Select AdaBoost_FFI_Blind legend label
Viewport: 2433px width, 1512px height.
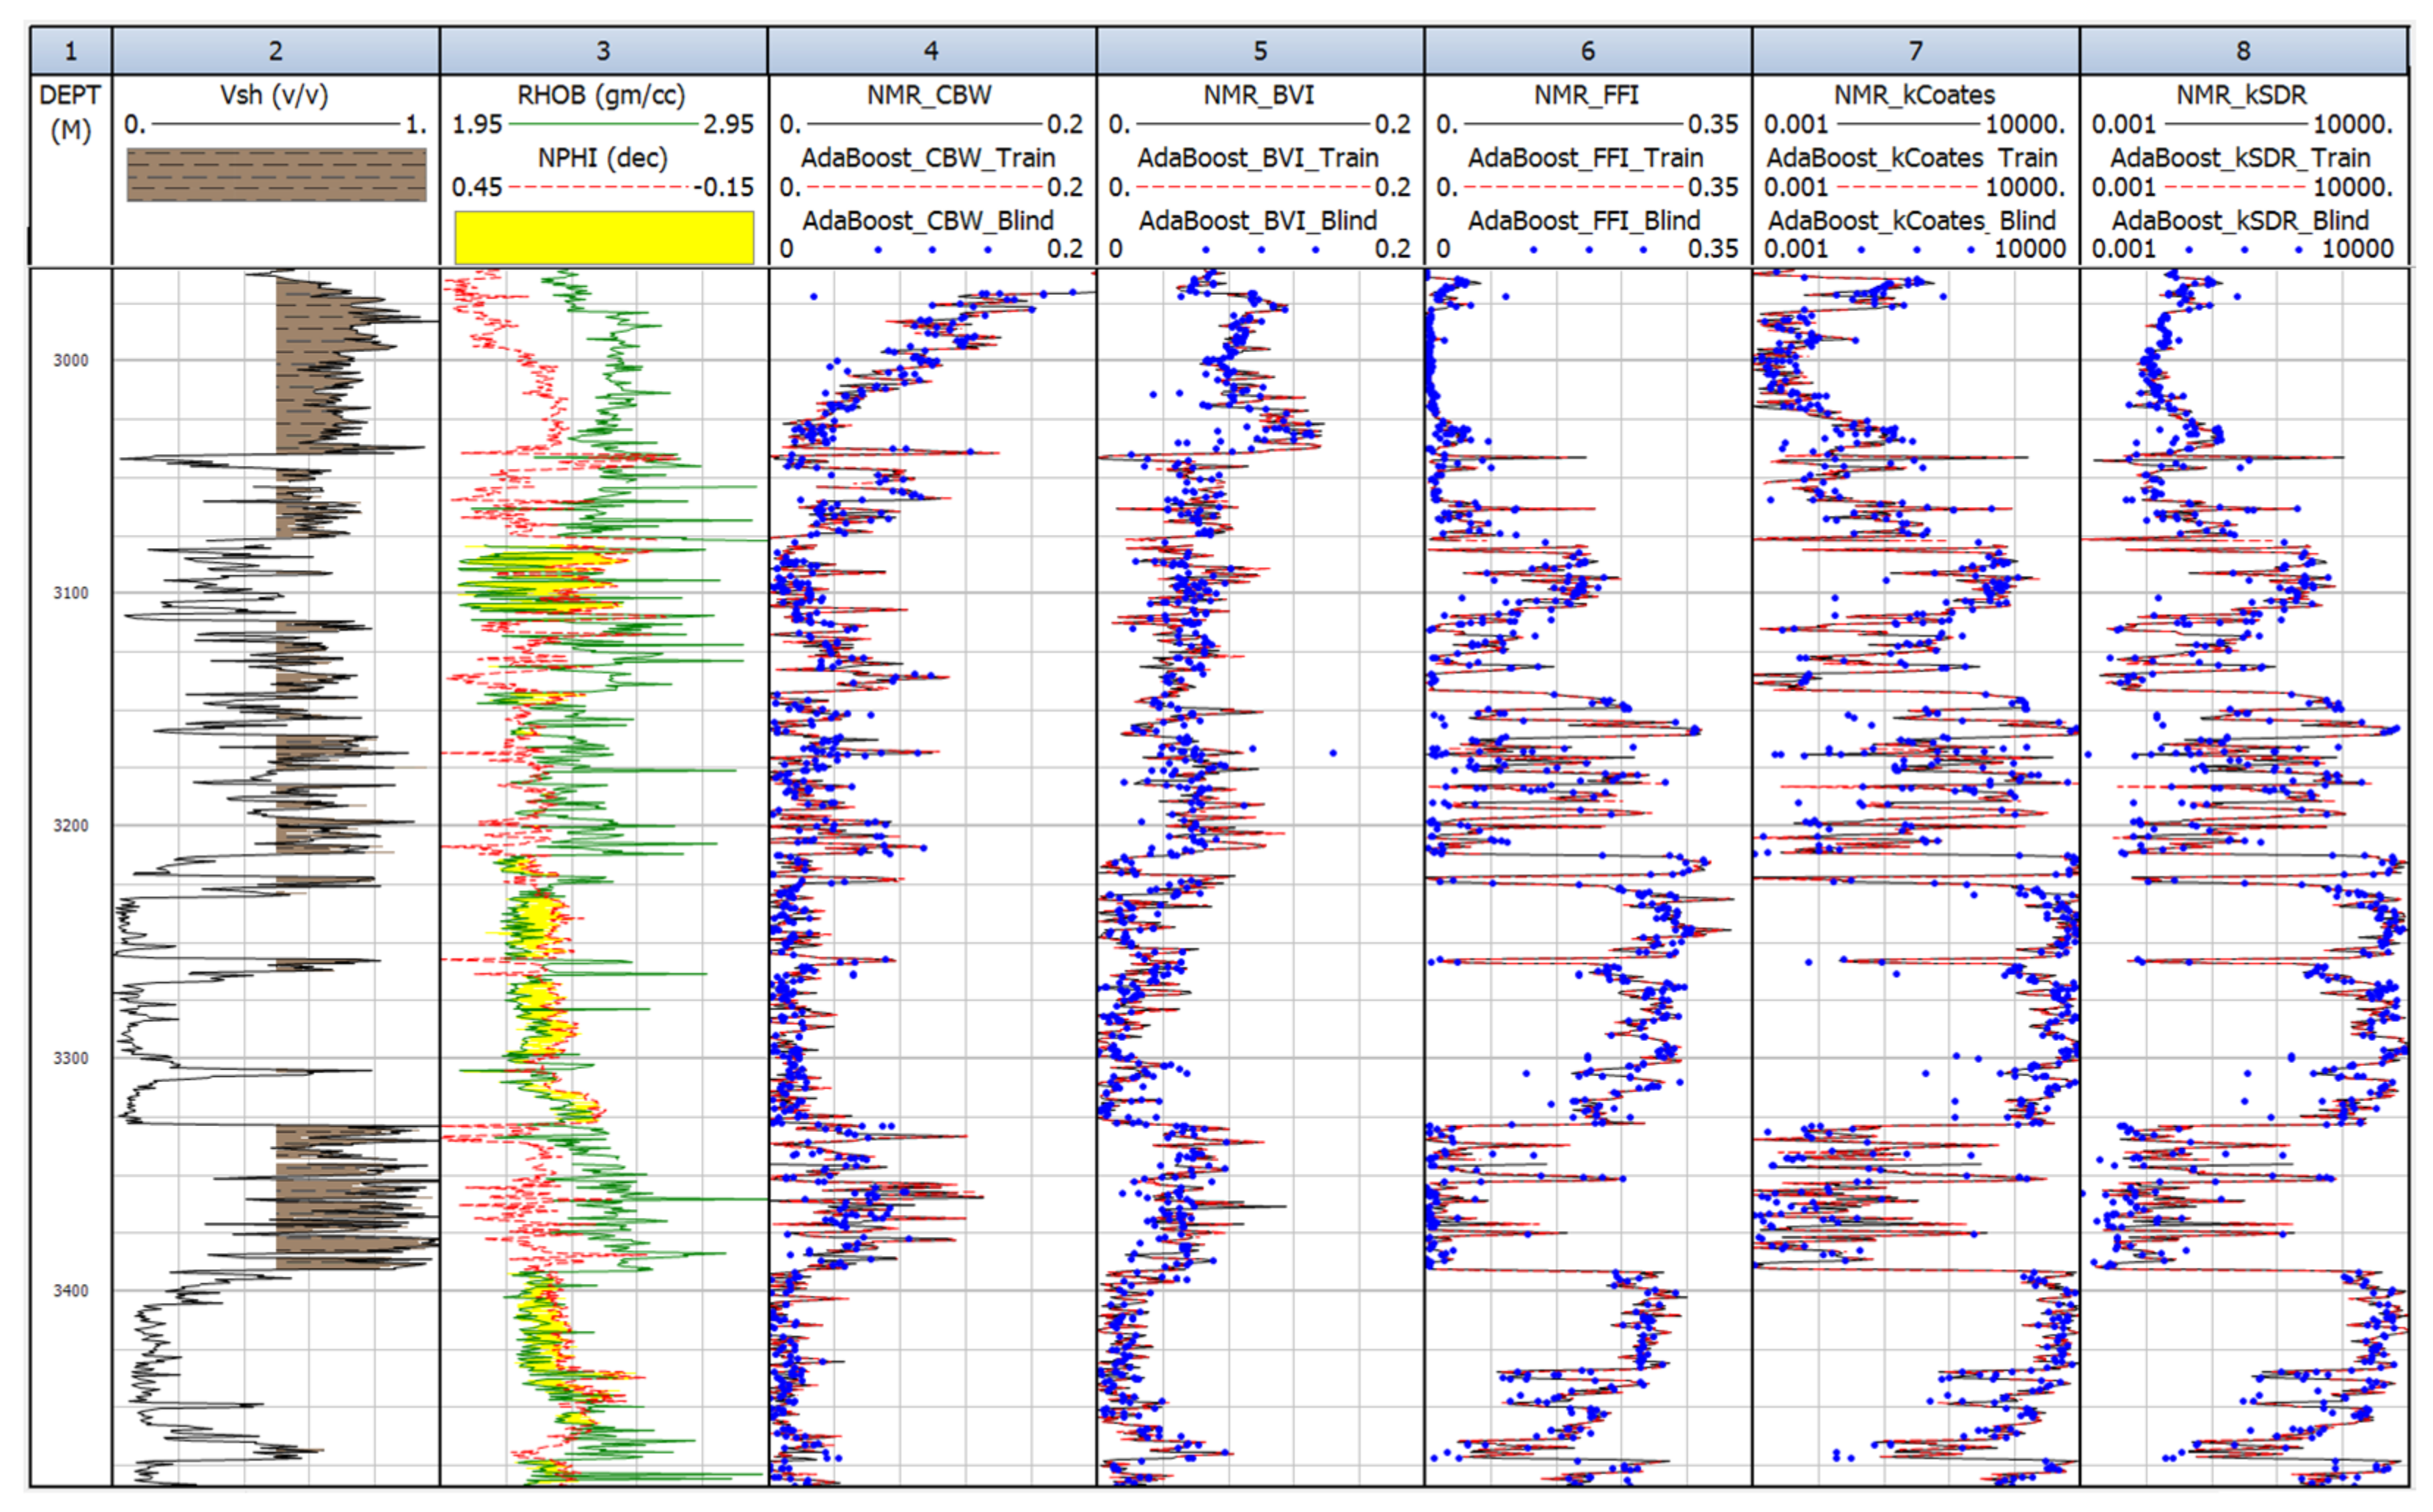coord(1587,221)
